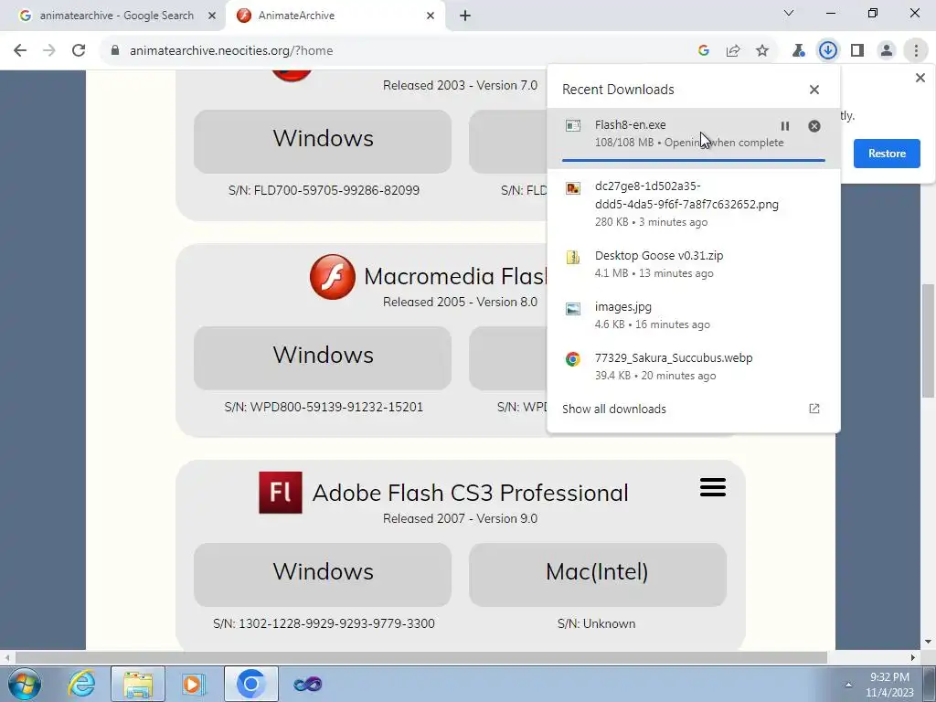The height and width of the screenshot is (702, 936).
Task: Click Released 2007 - Version 9.0 text
Action: [x=461, y=519]
